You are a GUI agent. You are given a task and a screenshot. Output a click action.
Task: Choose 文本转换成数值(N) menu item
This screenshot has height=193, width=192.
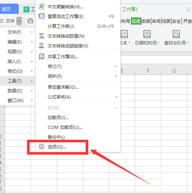coord(78,36)
